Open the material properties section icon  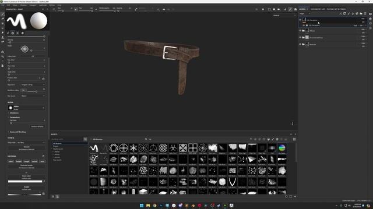click(x=23, y=33)
